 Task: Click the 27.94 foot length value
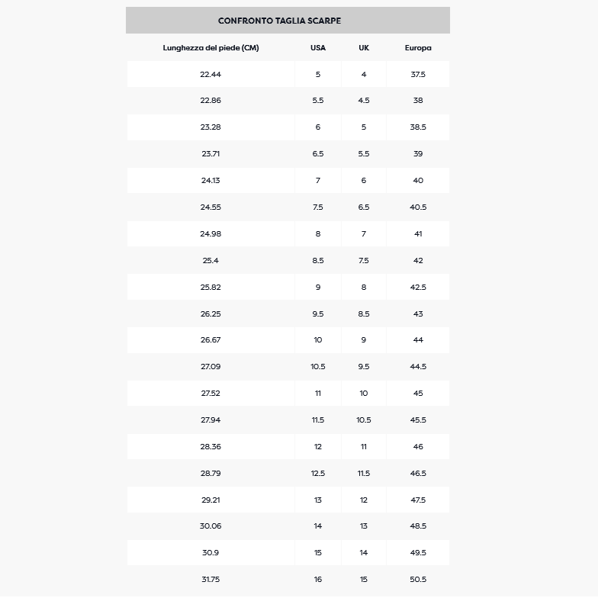pos(211,420)
